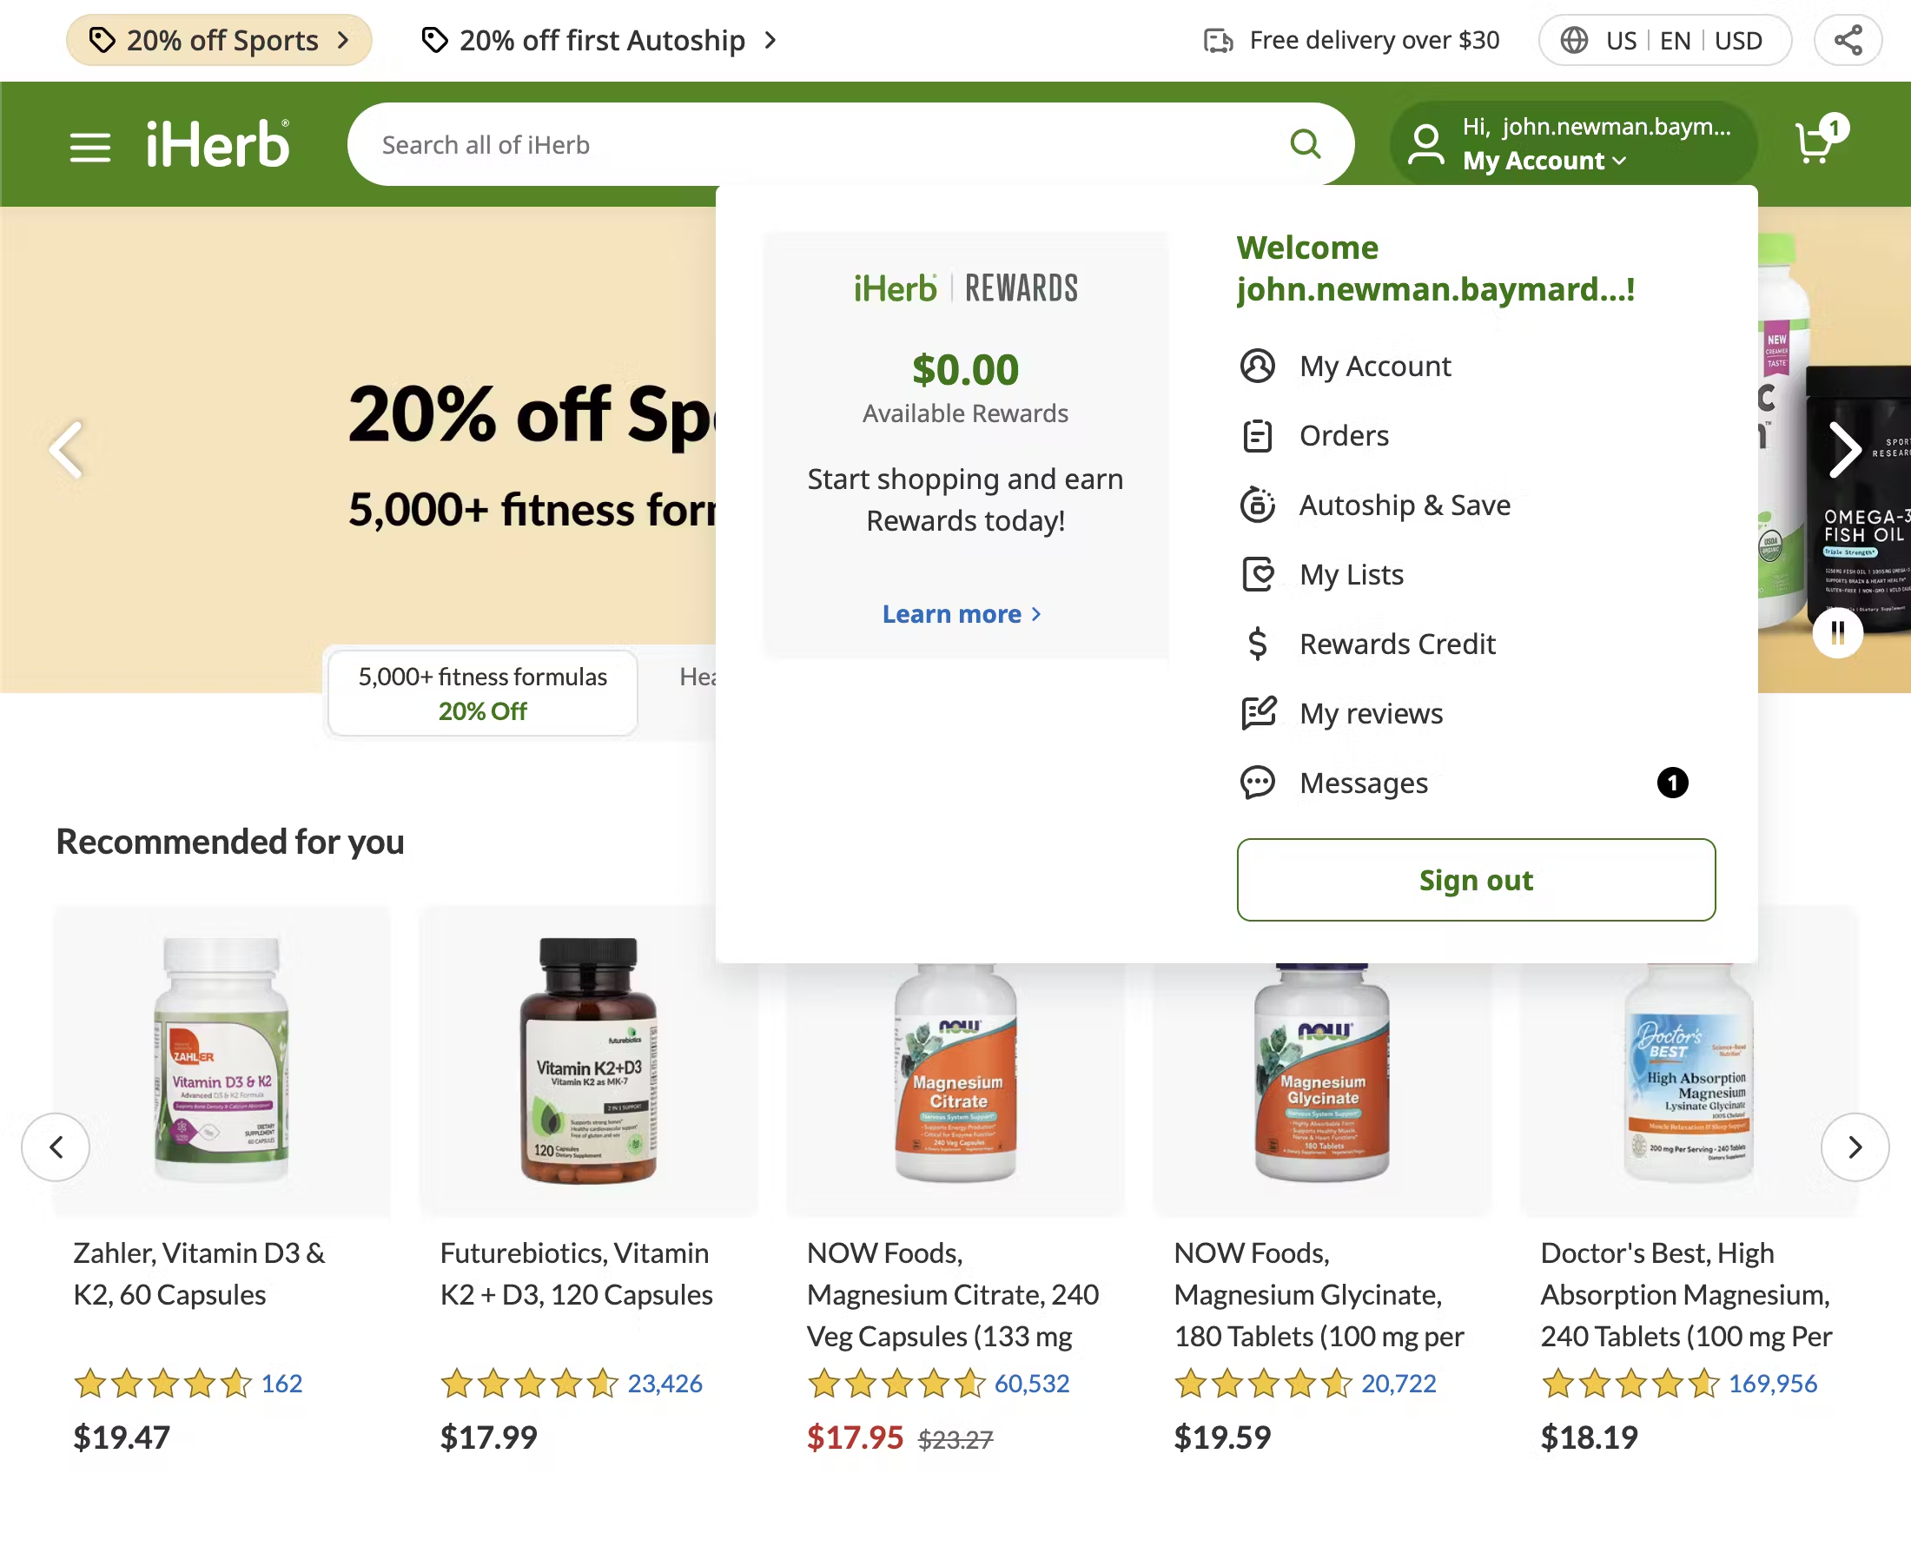Click the search magnifying glass icon
The height and width of the screenshot is (1553, 1911).
pos(1306,144)
